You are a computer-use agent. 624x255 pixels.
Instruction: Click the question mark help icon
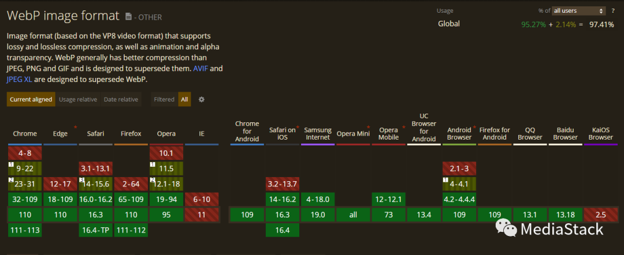[x=614, y=10]
